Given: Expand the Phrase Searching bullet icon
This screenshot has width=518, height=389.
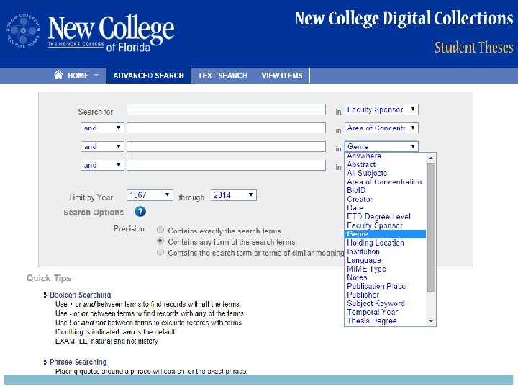Looking at the screenshot, I should (x=45, y=362).
